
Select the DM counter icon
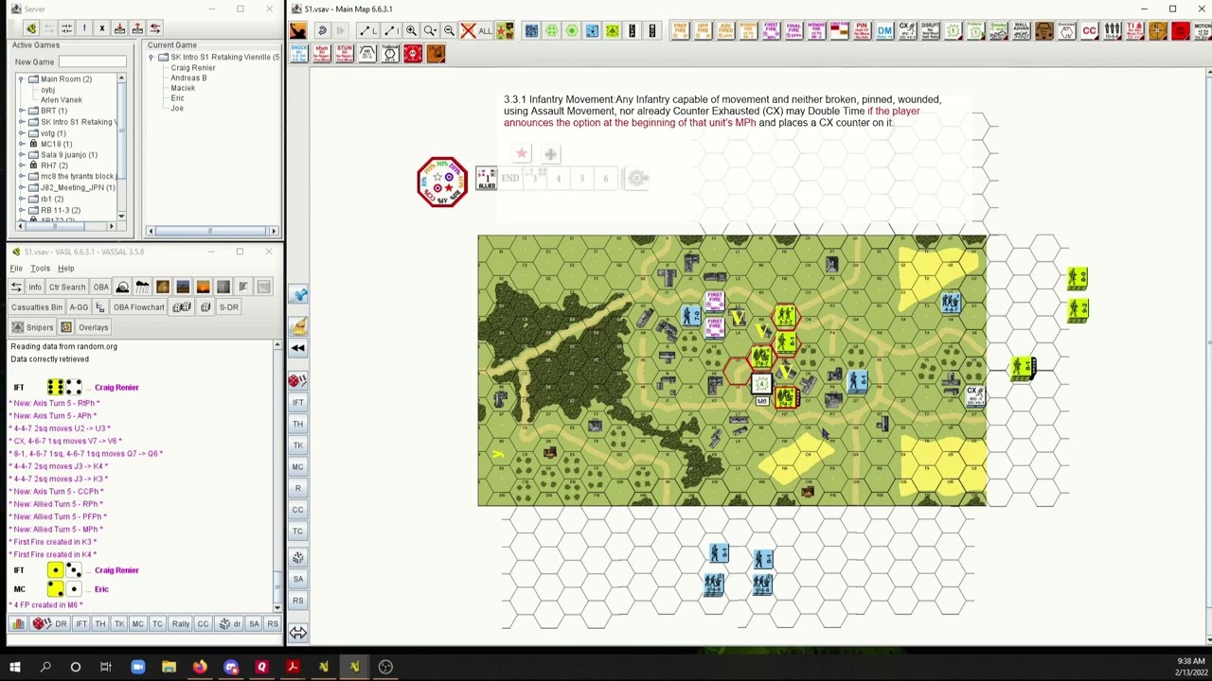coord(884,31)
